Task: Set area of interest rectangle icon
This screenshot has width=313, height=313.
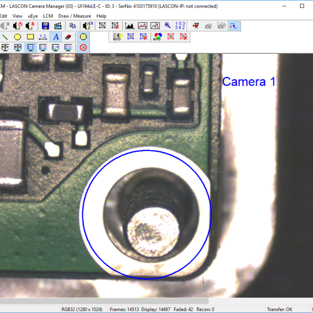Action: point(102,26)
